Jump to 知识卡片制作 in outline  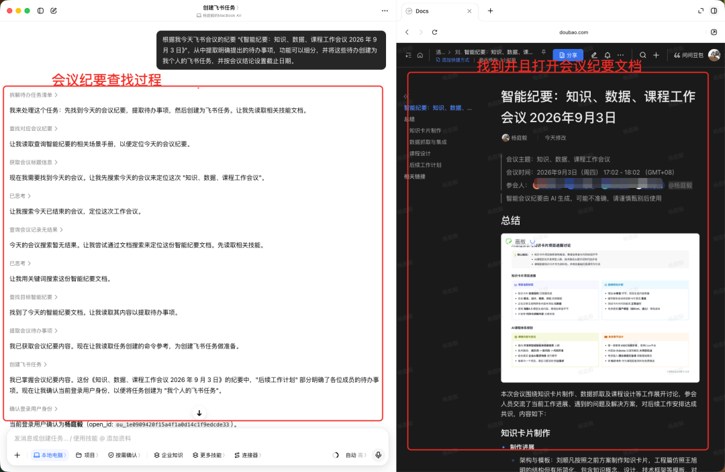pyautogui.click(x=425, y=131)
